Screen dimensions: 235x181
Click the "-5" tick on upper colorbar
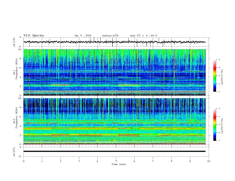click(219, 76)
